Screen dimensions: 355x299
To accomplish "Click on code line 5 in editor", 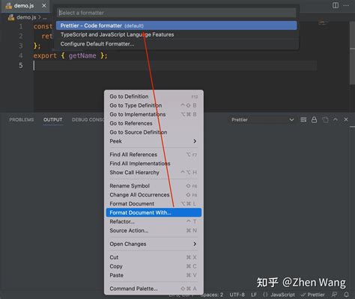I will pos(175,66).
